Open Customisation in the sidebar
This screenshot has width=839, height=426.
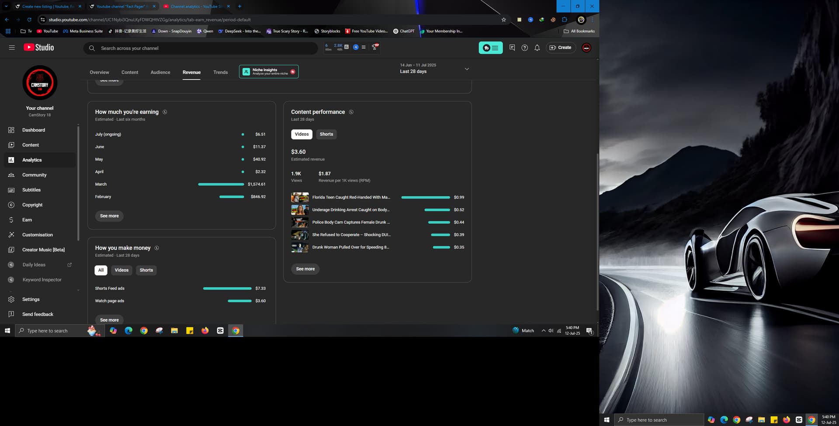40,235
